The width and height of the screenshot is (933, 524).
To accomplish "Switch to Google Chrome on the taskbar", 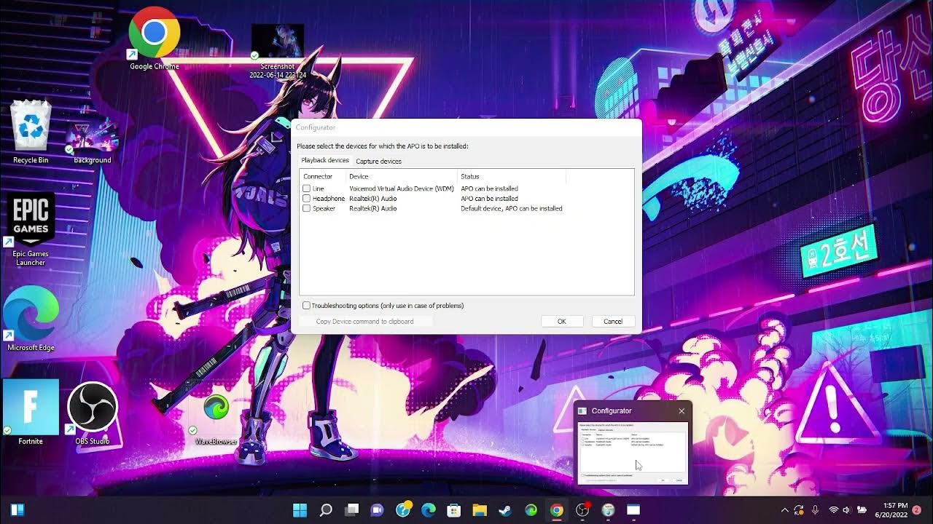I will (x=557, y=510).
